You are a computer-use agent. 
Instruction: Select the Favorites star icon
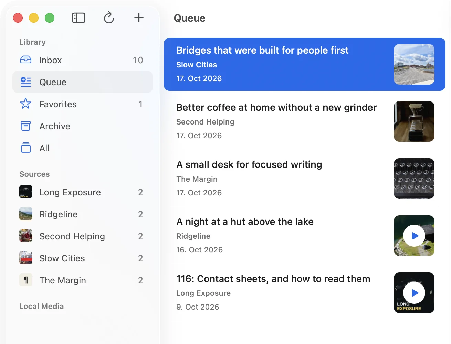pyautogui.click(x=26, y=104)
